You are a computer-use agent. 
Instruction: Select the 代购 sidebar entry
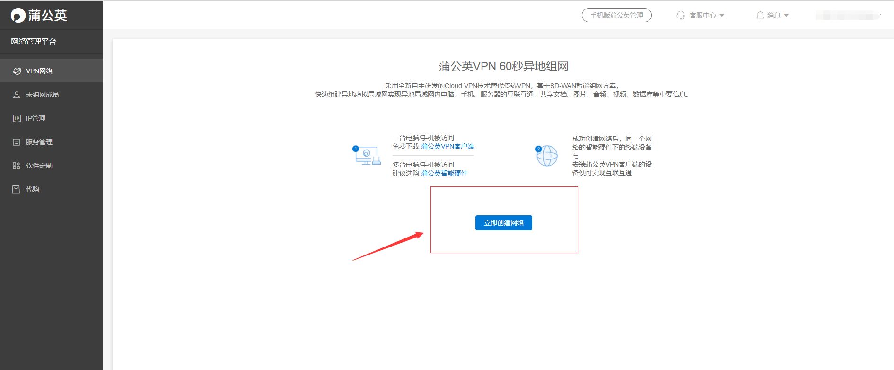(x=52, y=189)
